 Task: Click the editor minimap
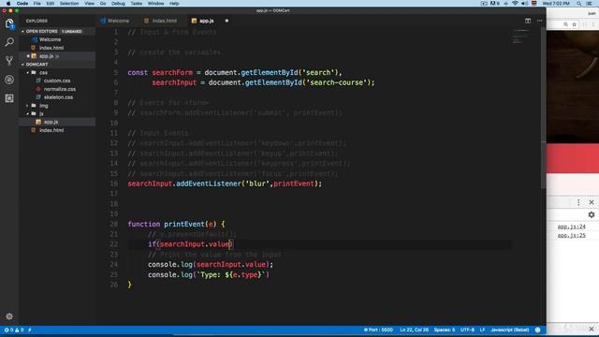pos(521,37)
